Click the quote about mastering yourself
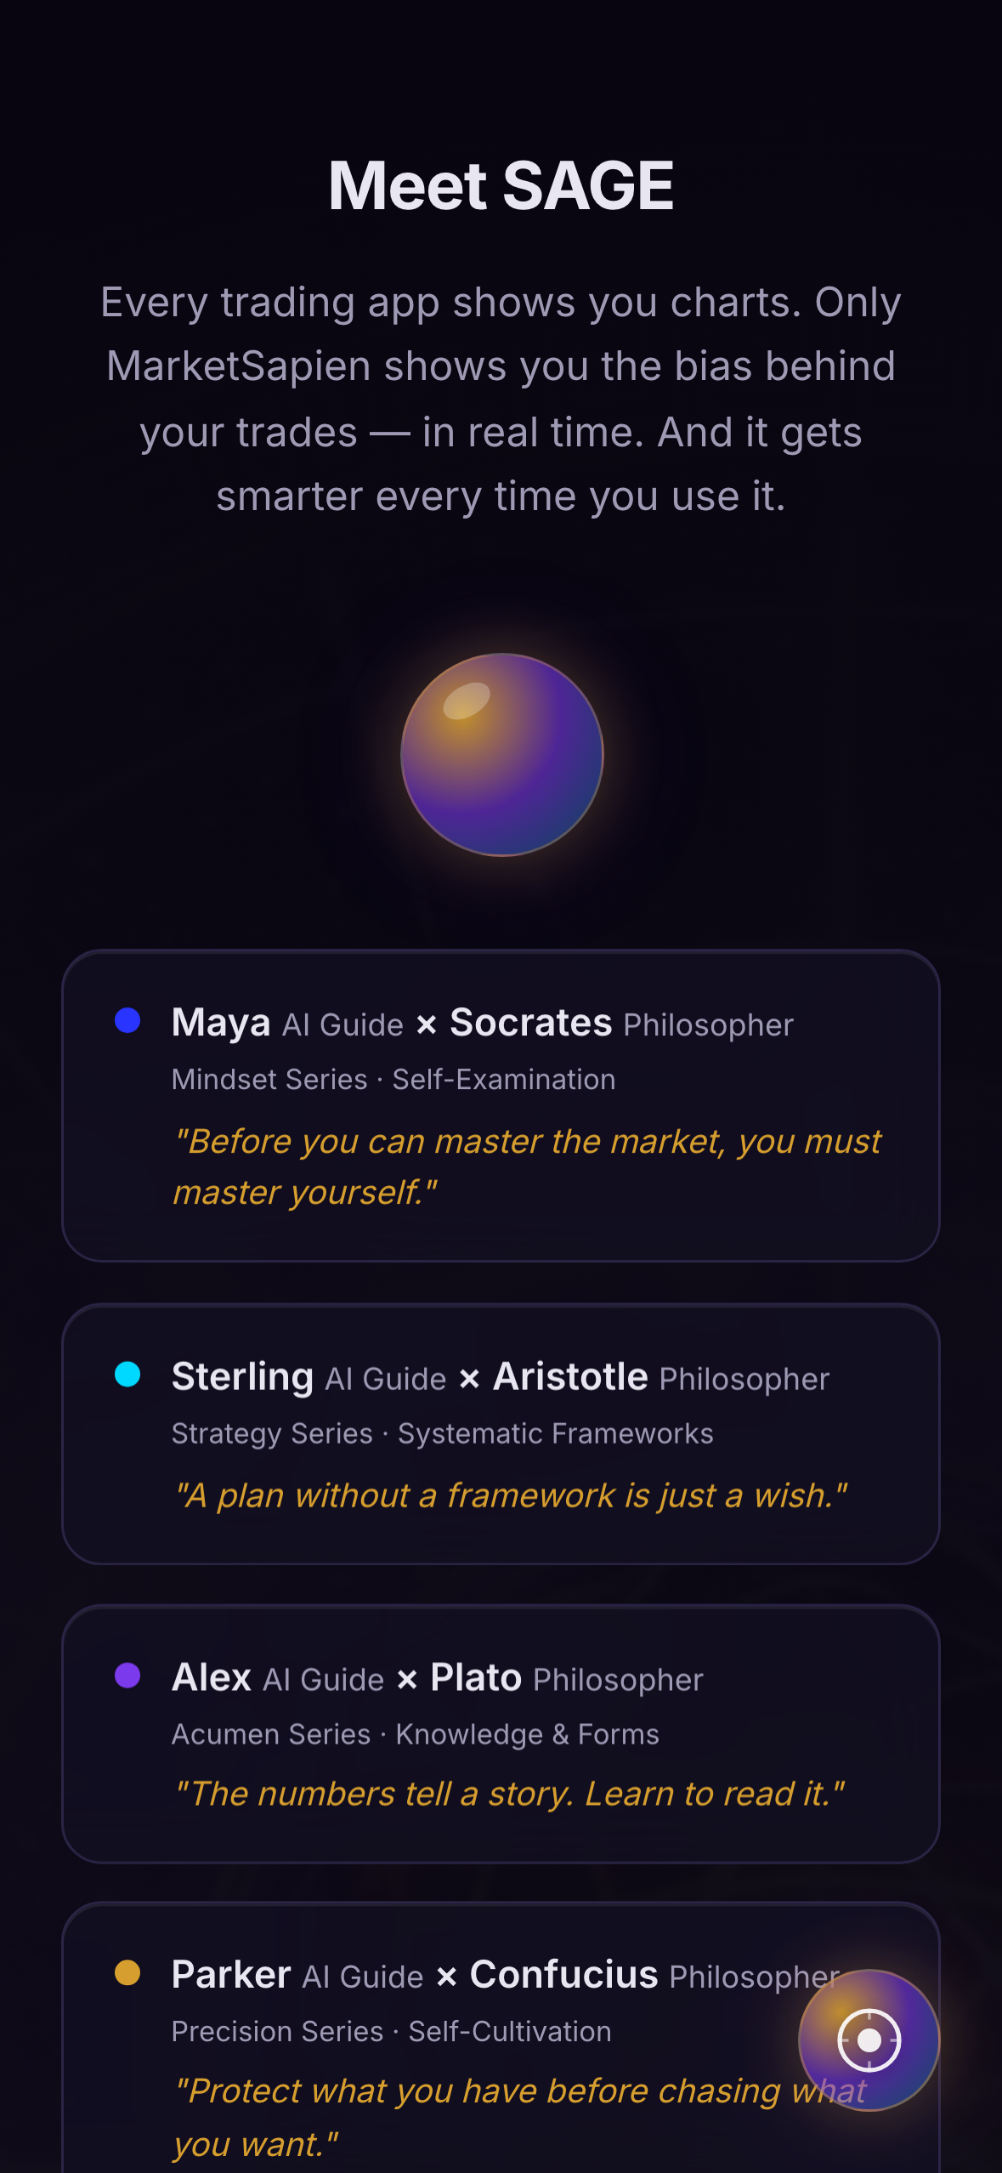This screenshot has height=2173, width=1002. click(x=527, y=1166)
